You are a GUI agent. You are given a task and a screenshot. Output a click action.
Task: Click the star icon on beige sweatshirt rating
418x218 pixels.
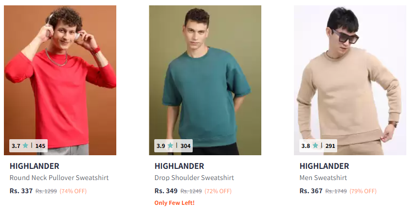click(315, 145)
